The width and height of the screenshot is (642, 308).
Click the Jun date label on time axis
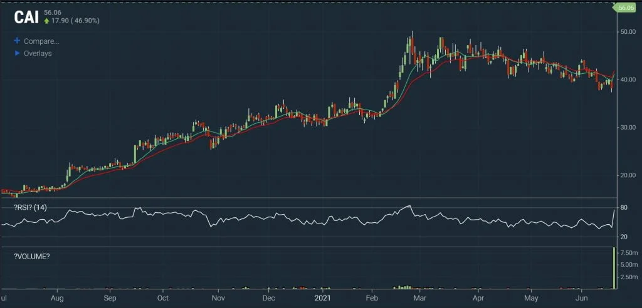581,297
